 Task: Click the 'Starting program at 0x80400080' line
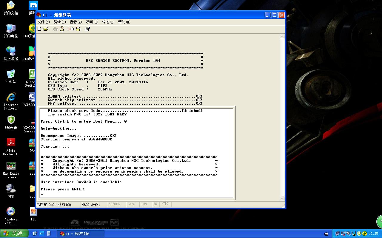coord(76,139)
